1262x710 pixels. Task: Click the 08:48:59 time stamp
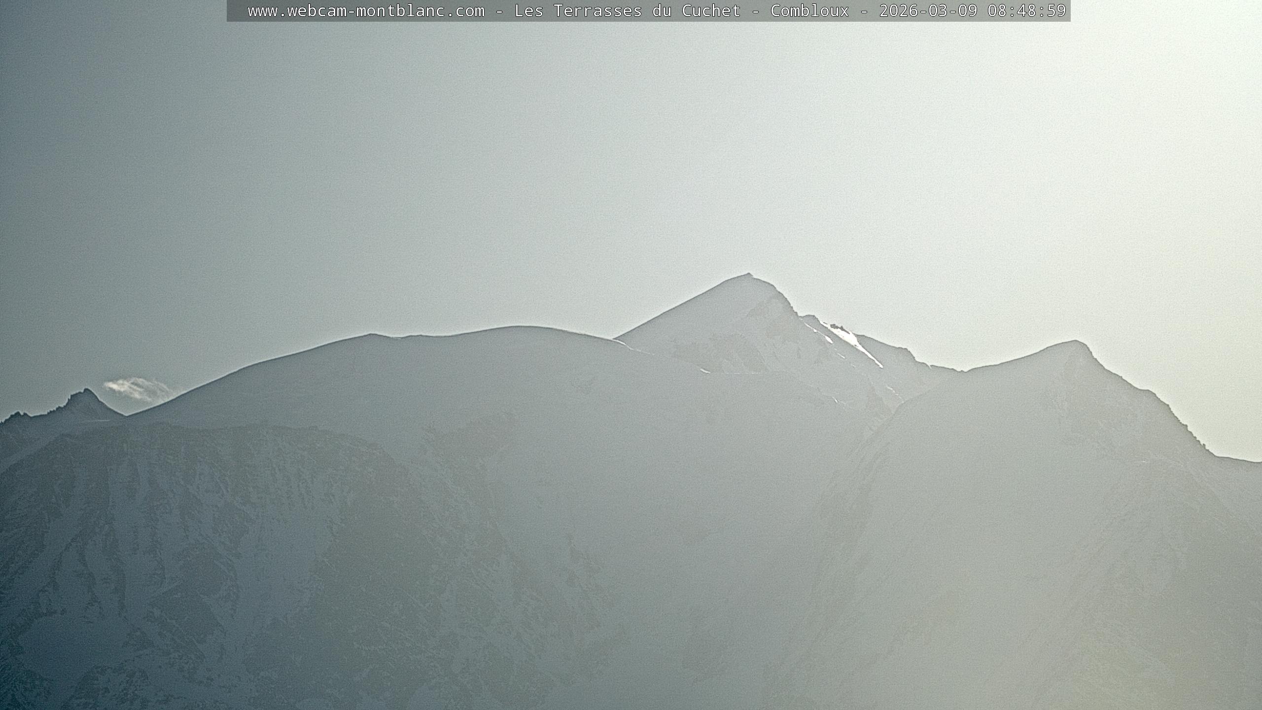point(1026,11)
